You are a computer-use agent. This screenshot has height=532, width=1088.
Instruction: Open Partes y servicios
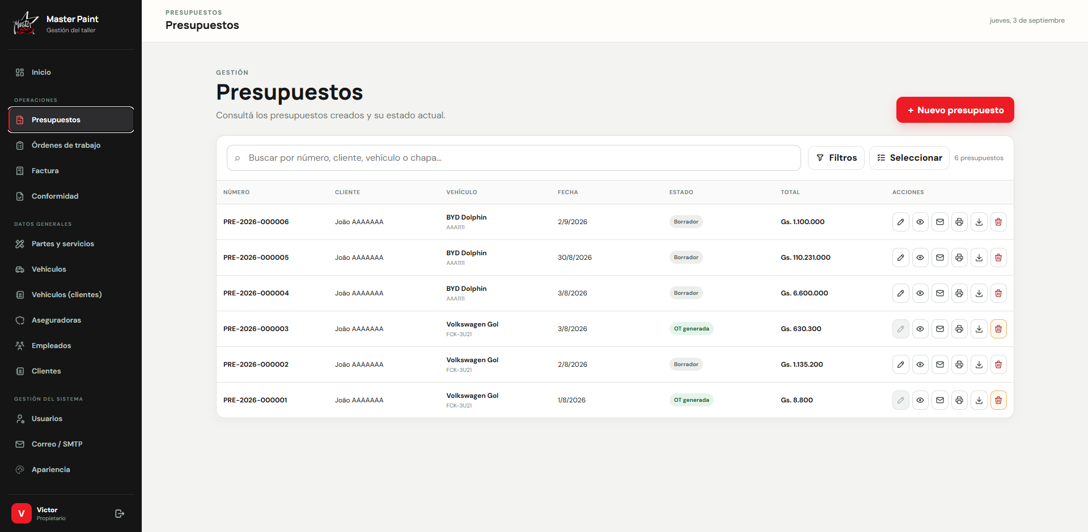coord(71,244)
